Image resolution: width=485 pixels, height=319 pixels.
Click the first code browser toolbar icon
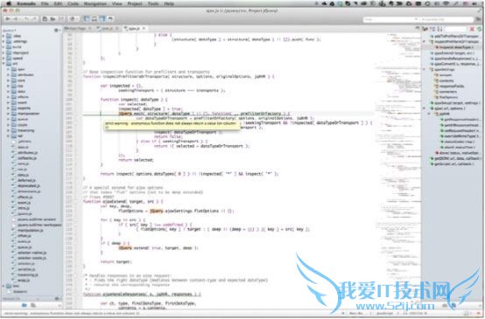(425, 29)
